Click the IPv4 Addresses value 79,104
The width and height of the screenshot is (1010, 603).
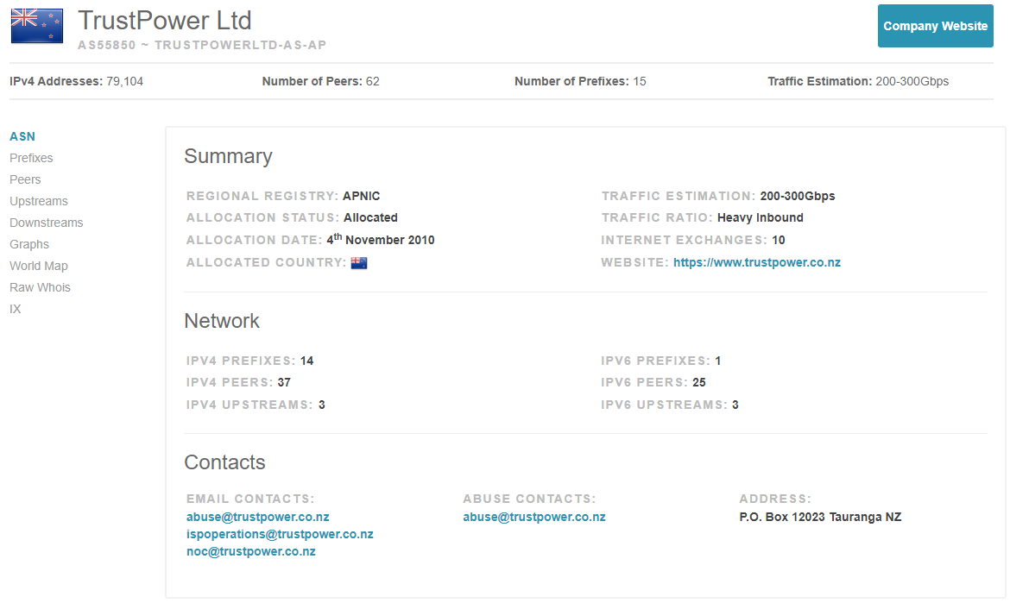(125, 82)
